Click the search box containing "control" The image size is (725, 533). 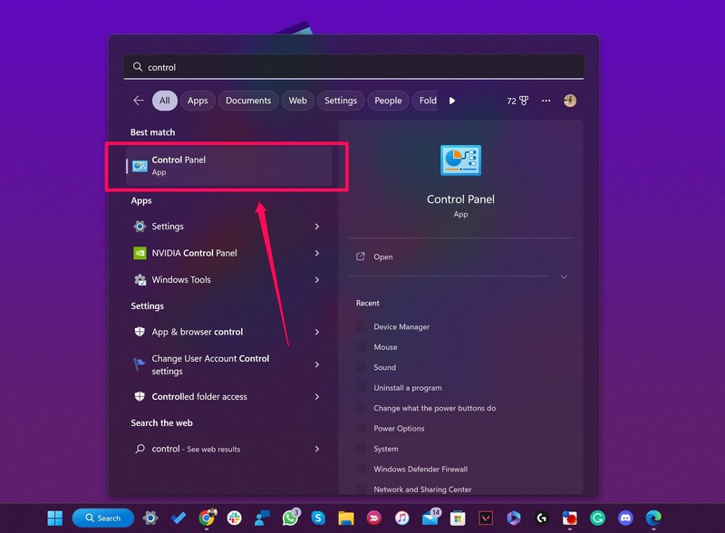tap(353, 67)
